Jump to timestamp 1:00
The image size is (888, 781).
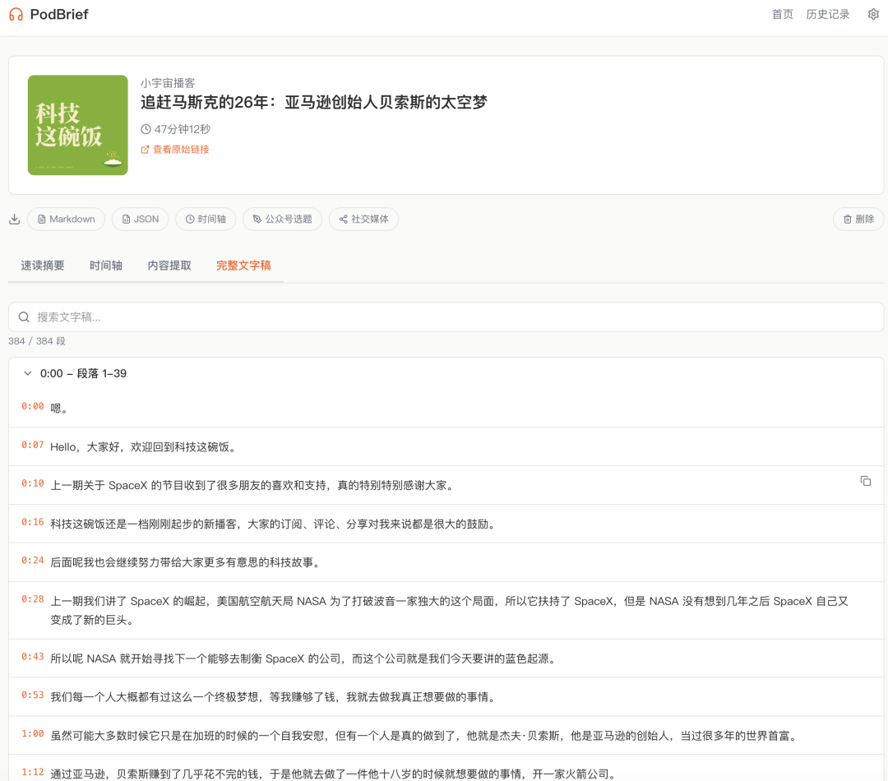[x=32, y=733]
